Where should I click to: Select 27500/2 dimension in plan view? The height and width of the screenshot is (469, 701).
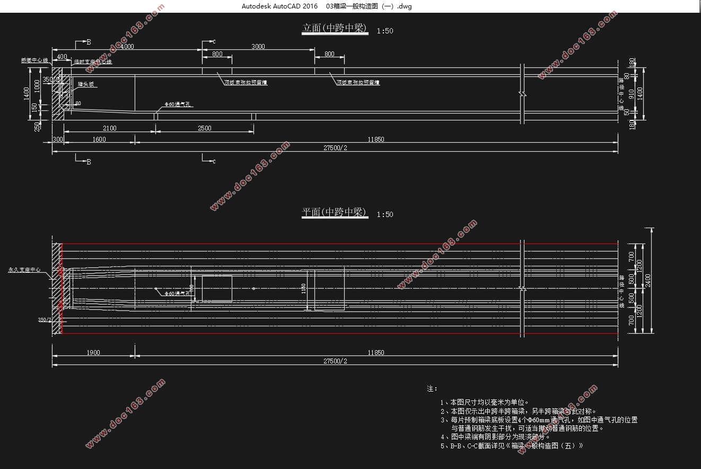point(335,361)
